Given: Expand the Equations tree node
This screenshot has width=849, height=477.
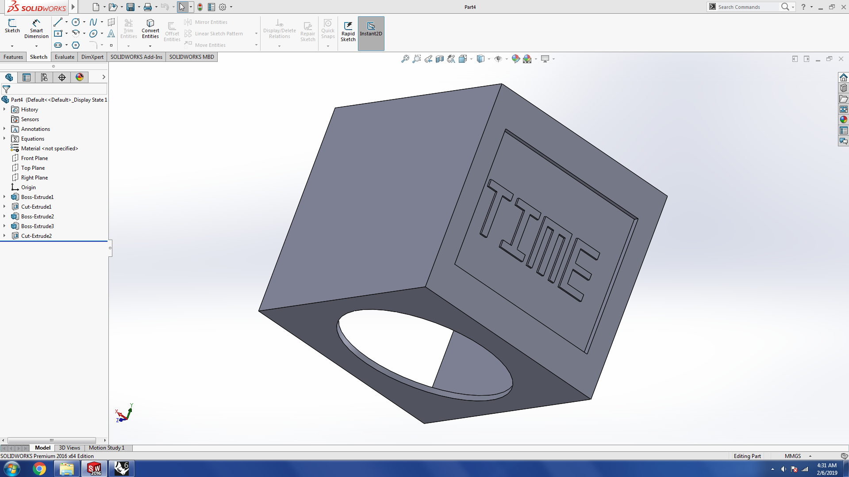Looking at the screenshot, I should tap(4, 138).
